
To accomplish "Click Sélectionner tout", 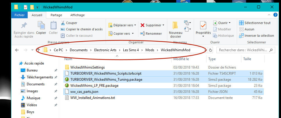I will point(255,23).
